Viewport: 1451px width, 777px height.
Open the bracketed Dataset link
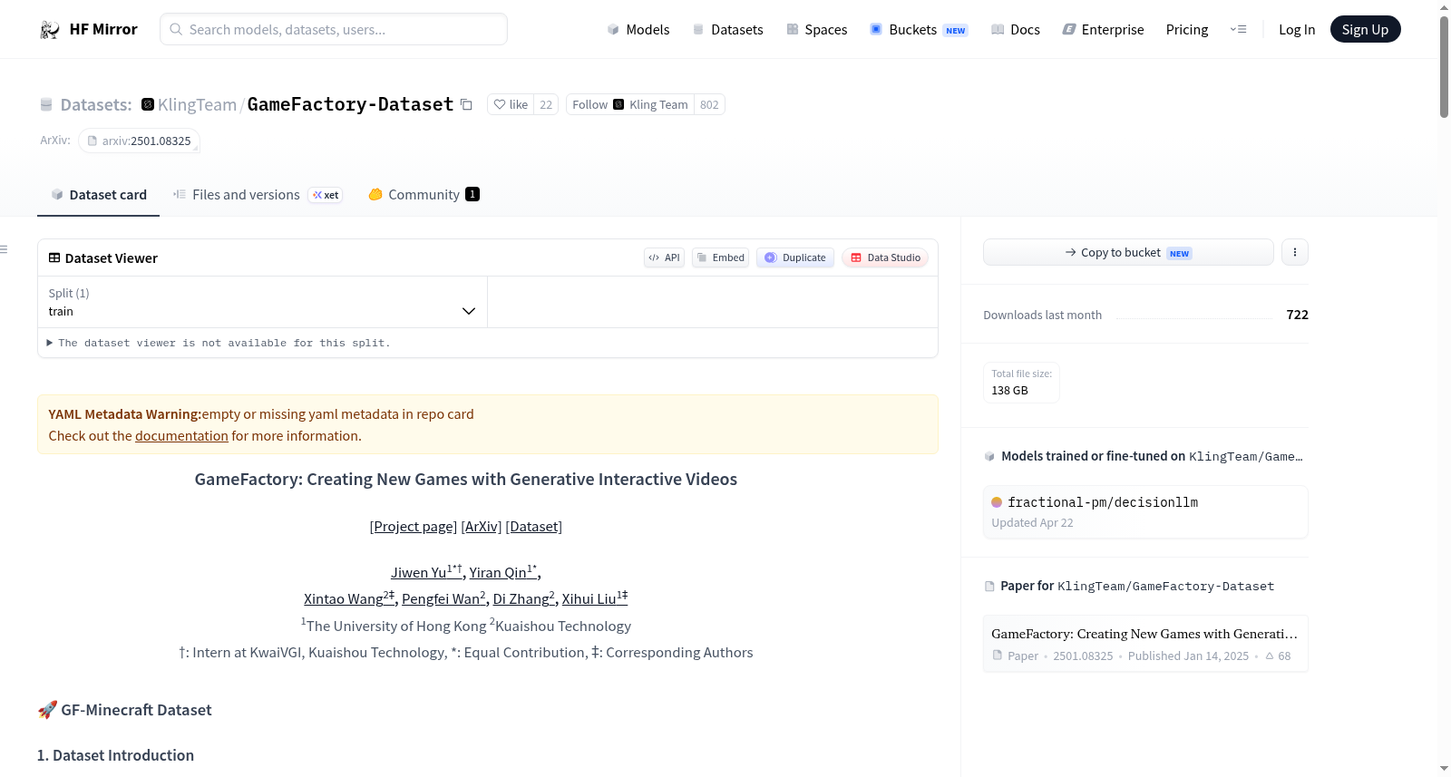point(534,526)
